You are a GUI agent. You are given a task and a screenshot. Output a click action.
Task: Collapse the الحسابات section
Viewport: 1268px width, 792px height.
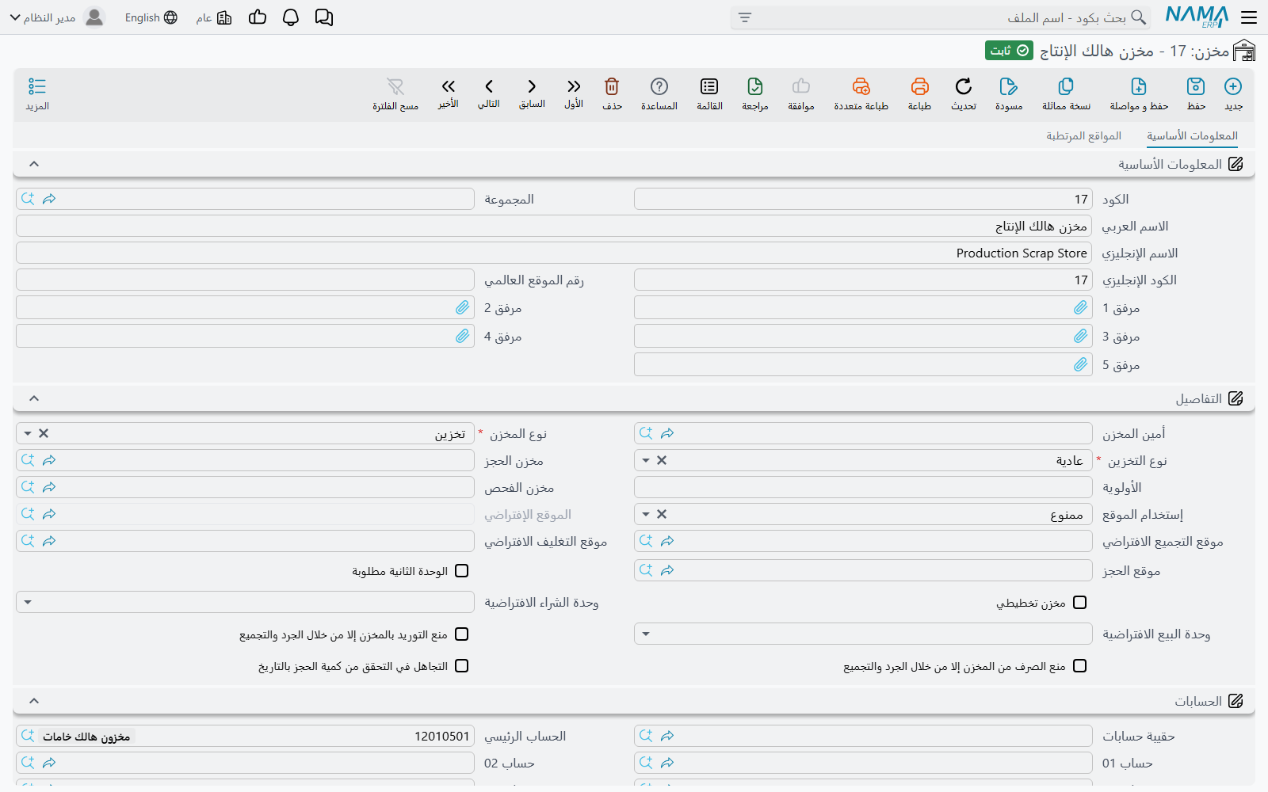(x=34, y=701)
